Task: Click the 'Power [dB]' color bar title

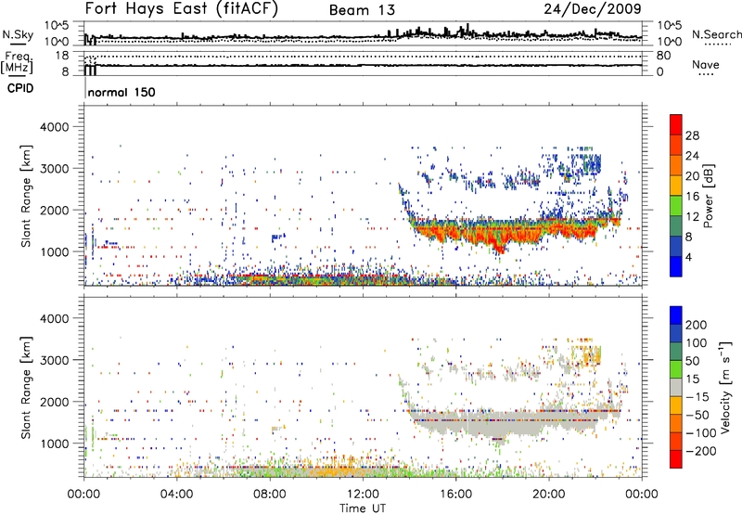Action: coord(708,196)
